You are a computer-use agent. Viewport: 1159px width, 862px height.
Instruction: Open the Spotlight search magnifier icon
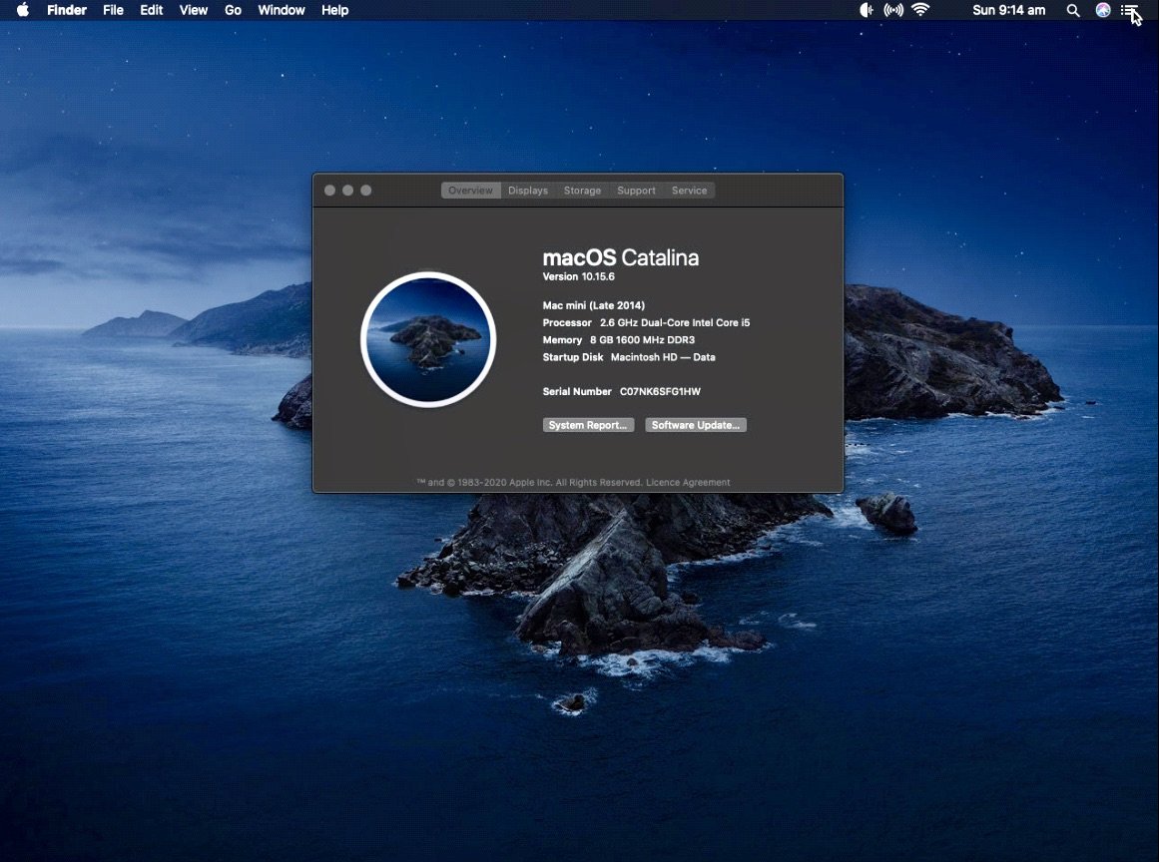coord(1073,10)
